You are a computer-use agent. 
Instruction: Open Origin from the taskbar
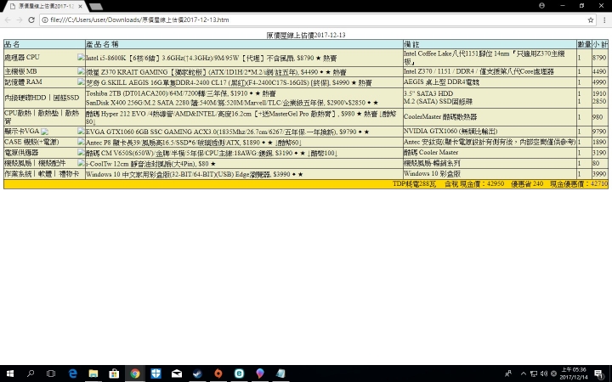tap(218, 374)
